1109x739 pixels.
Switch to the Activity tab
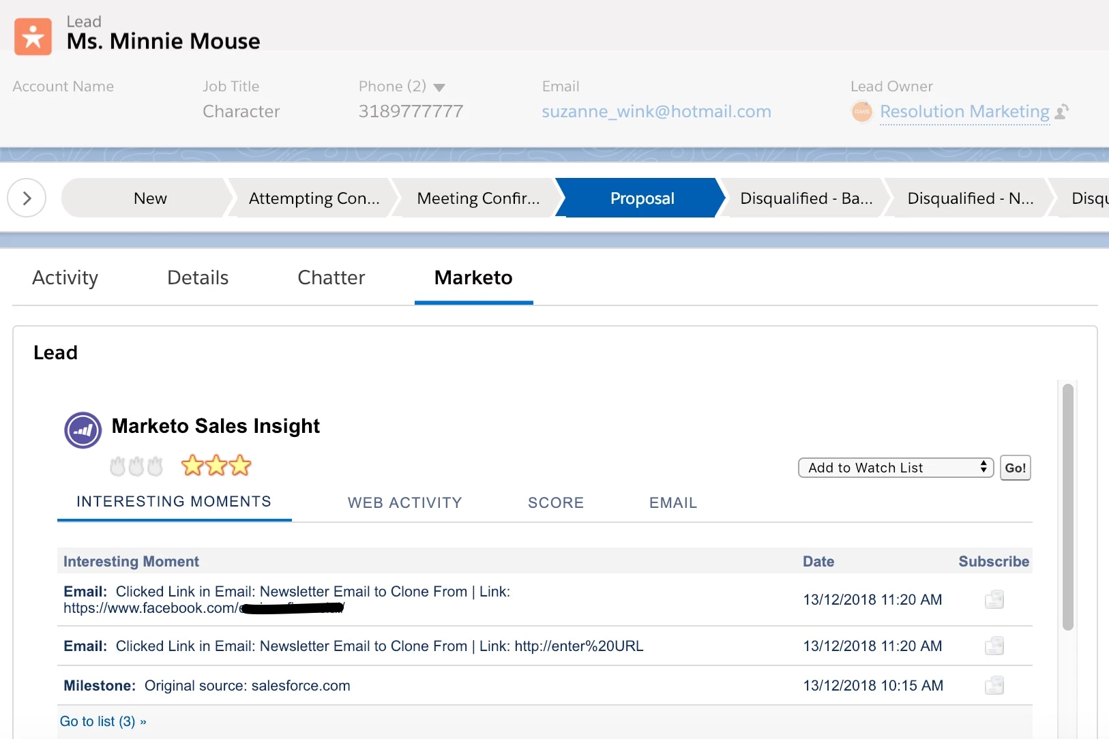coord(65,277)
